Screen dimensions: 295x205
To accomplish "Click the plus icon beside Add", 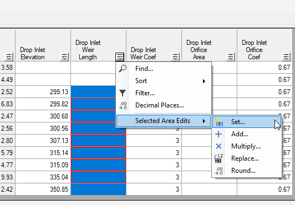I will click(x=218, y=134).
